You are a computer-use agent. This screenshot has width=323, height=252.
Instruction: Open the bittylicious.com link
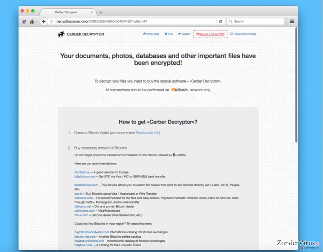tap(85, 177)
